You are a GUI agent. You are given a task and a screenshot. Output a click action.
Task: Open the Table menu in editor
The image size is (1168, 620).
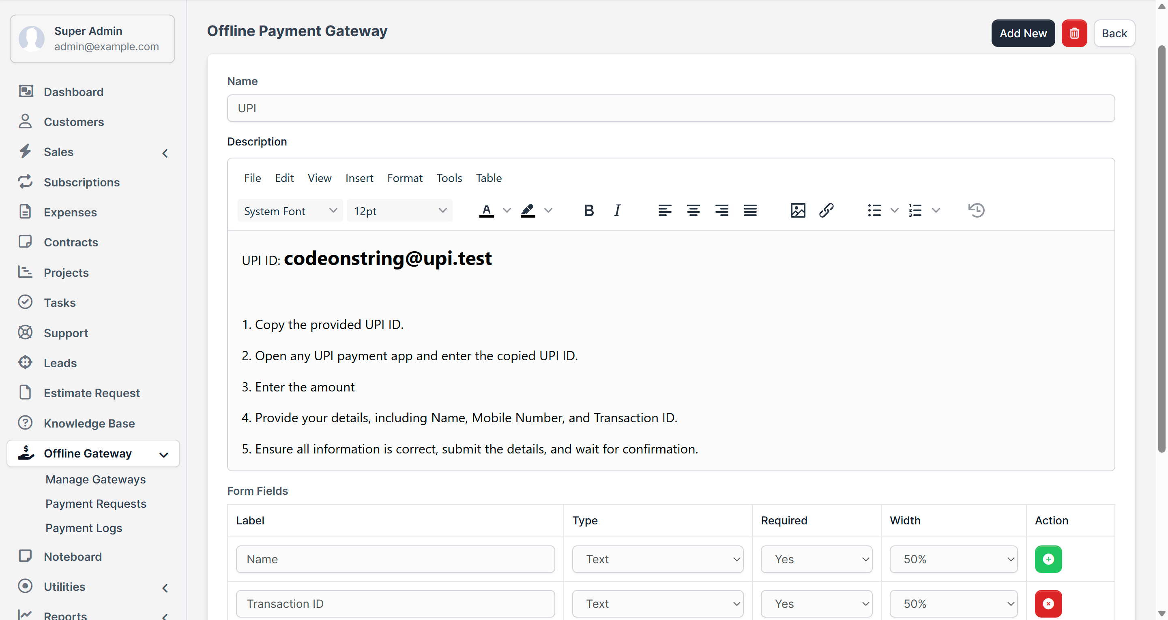489,178
